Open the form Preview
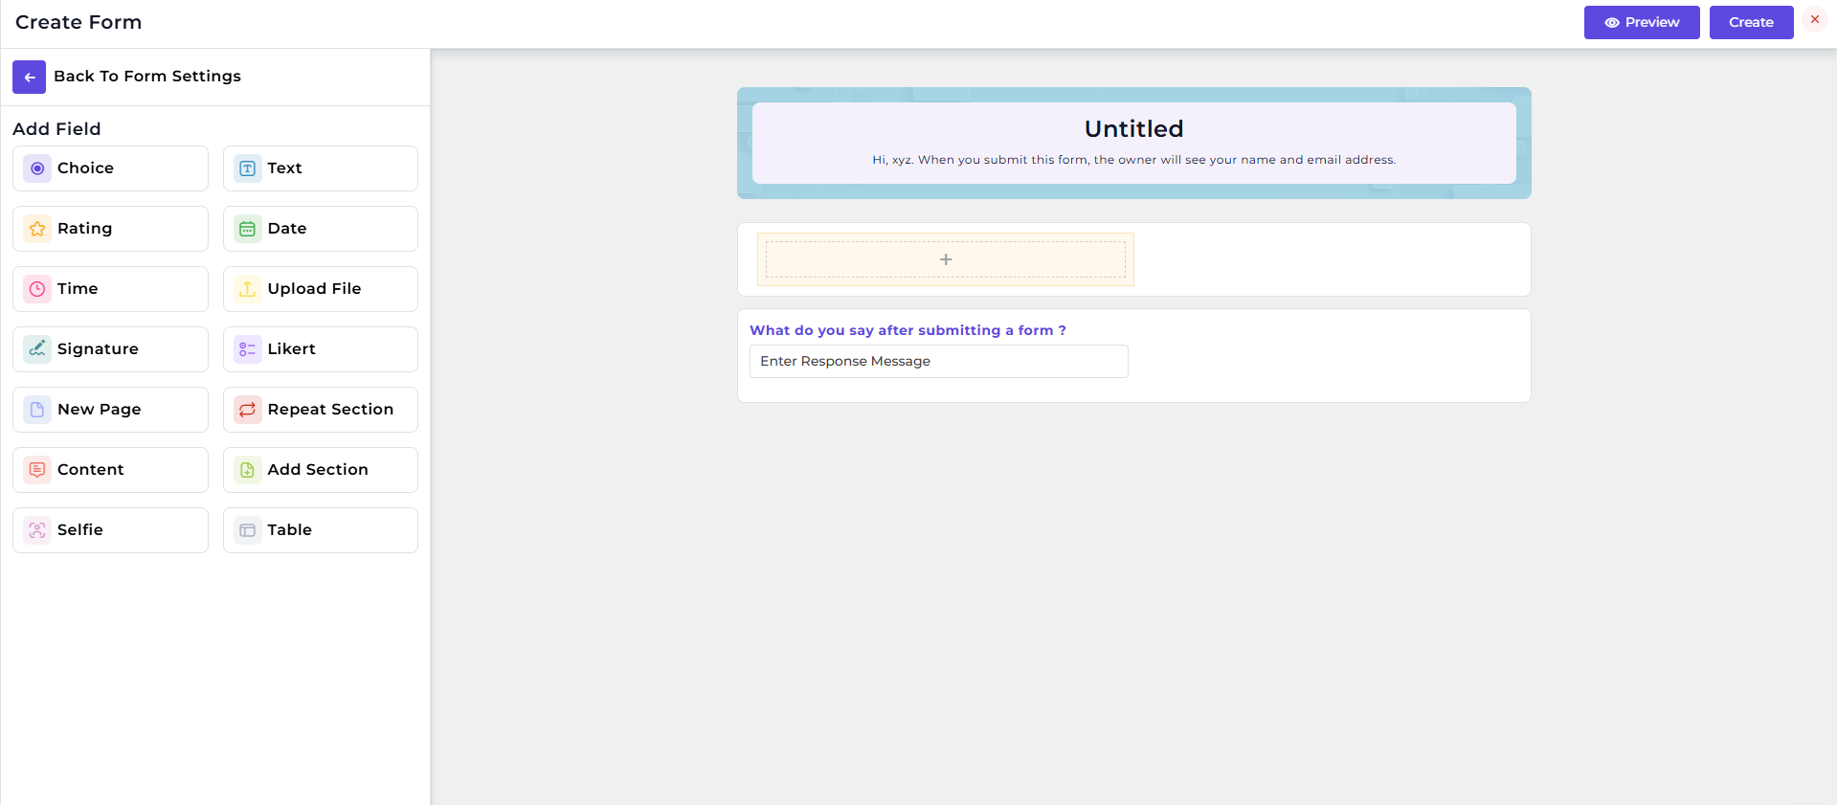1837x805 pixels. (1642, 23)
